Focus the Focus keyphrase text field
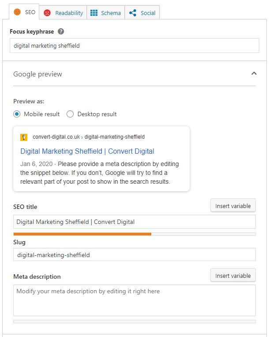The height and width of the screenshot is (337, 269). click(134, 45)
